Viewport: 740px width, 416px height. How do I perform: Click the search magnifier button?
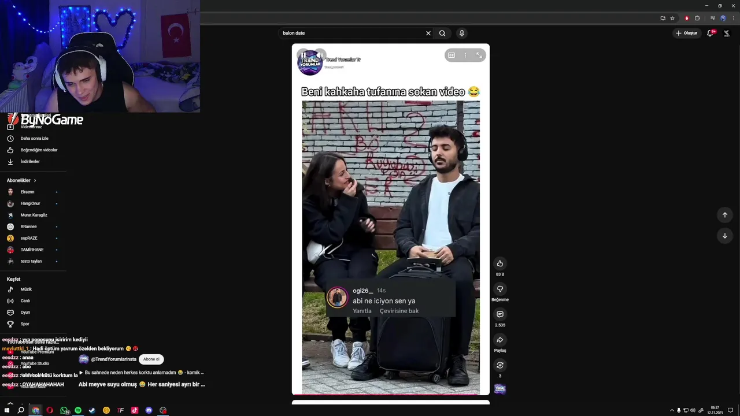(442, 33)
